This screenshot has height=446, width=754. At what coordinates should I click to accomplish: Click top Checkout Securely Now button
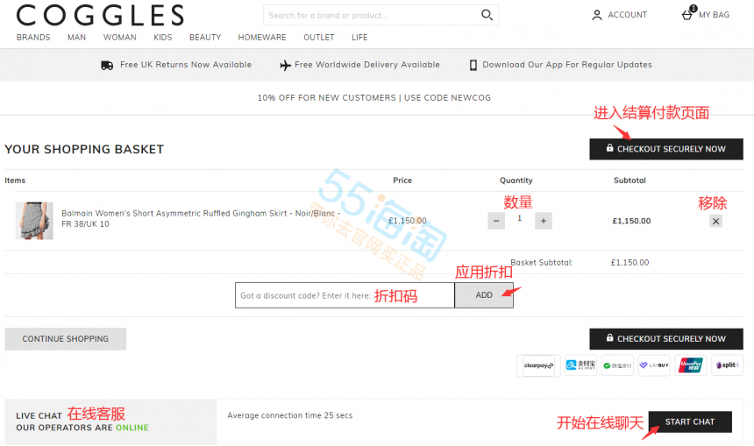click(x=666, y=149)
